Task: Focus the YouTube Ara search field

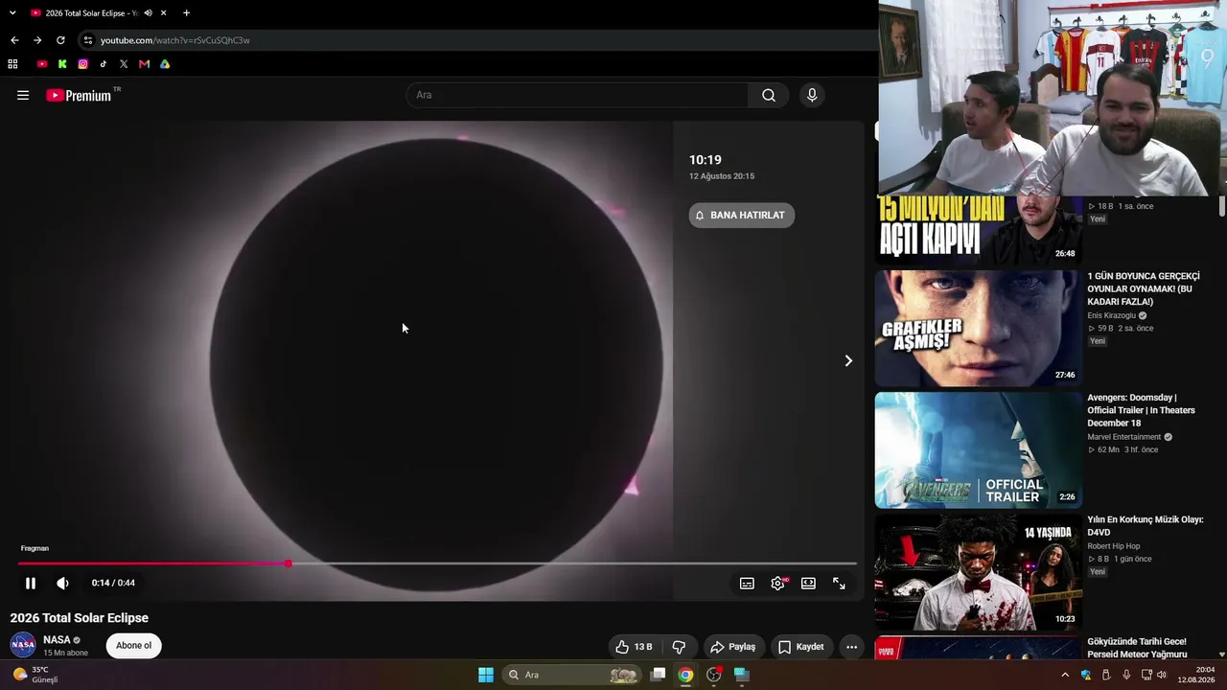Action: click(577, 95)
